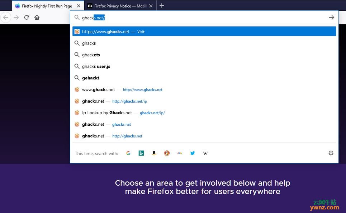Select the 'ghacks' search suggestion
Viewport: 346px width, 213px height.
pos(204,43)
